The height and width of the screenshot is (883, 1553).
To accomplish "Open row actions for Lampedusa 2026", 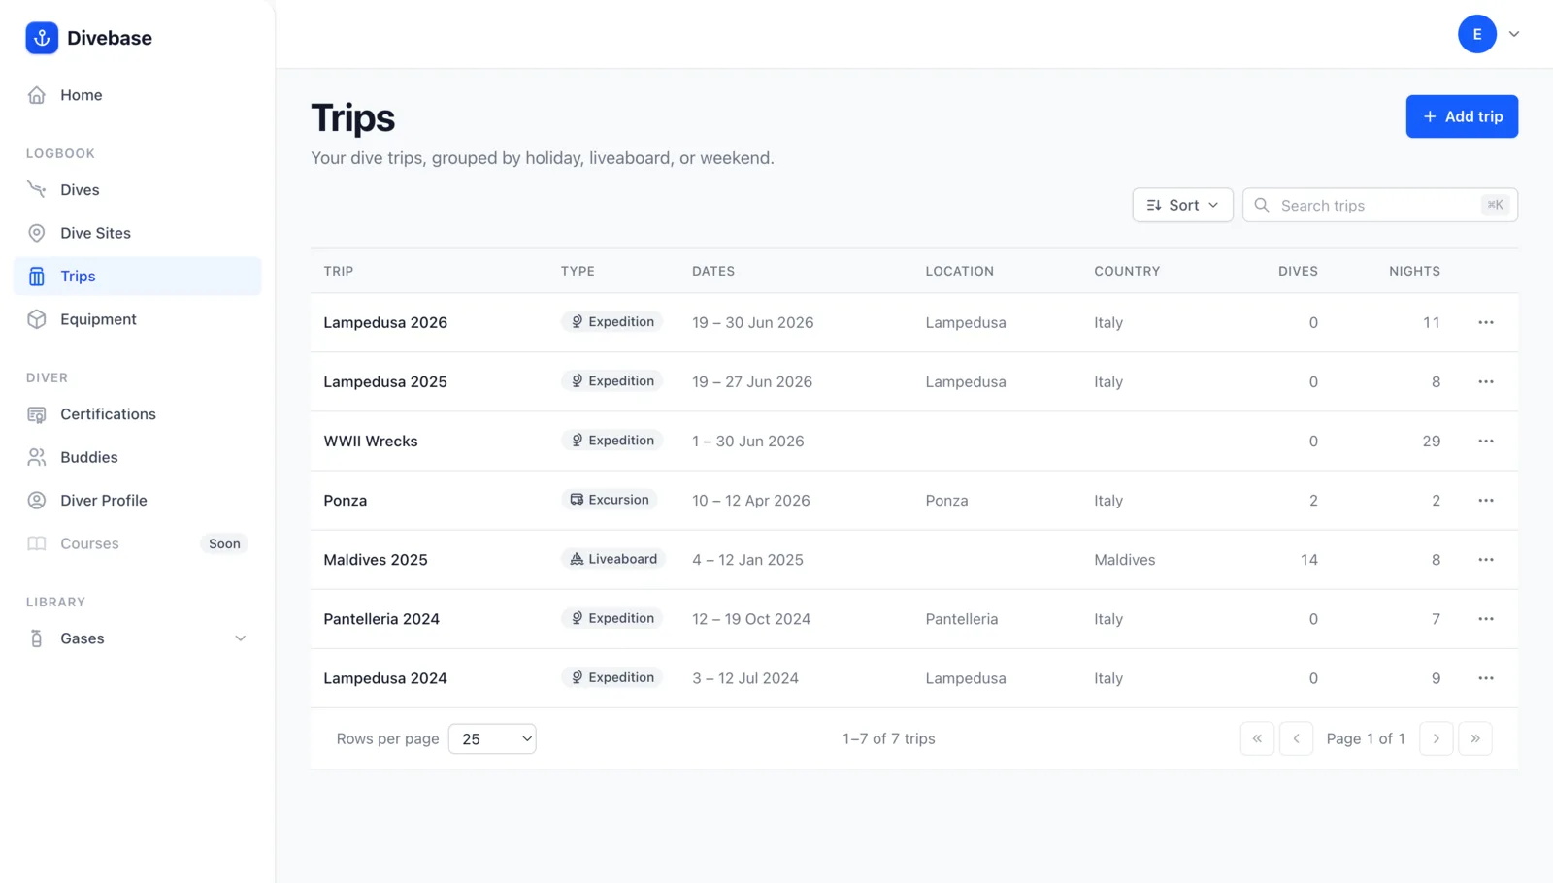I will (x=1486, y=322).
